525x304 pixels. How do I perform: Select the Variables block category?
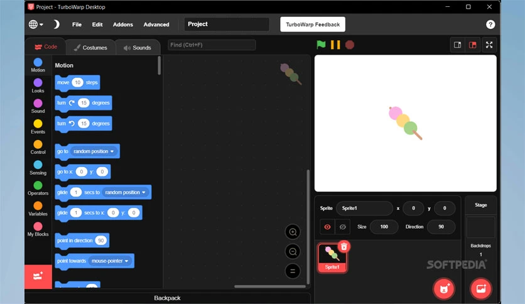click(x=38, y=209)
